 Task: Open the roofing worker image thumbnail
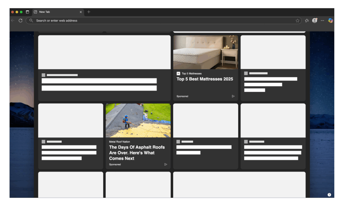click(138, 120)
